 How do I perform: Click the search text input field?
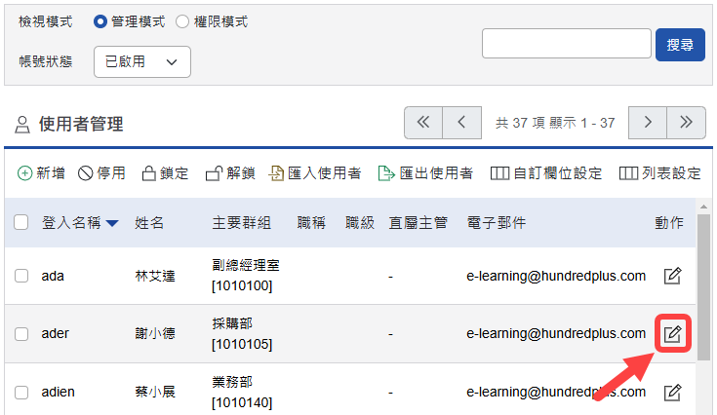coord(566,44)
